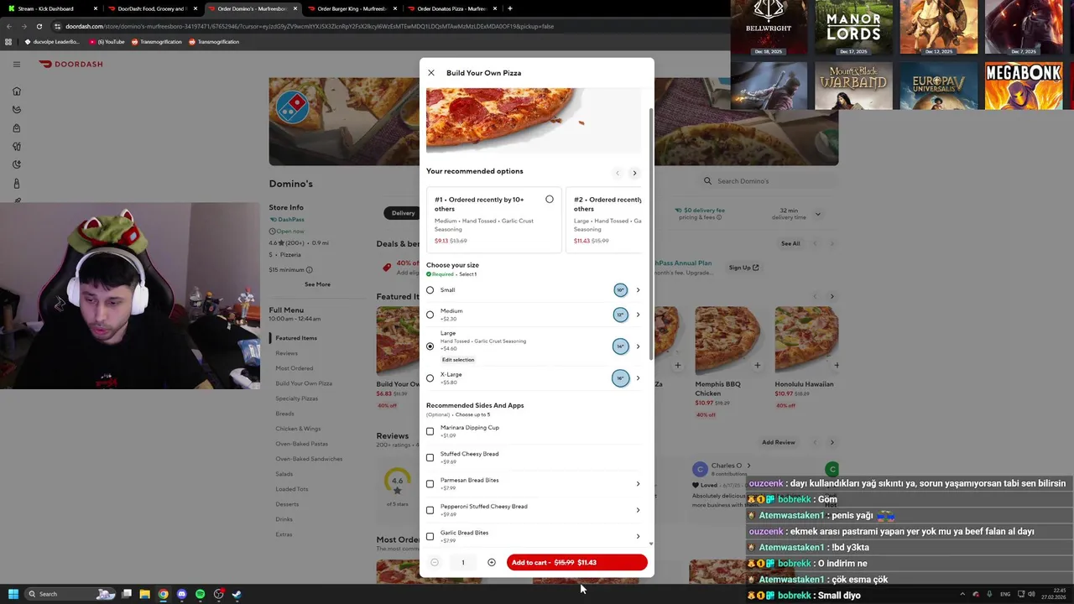Click the DoorDash URL address bar
Image resolution: width=1074 pixels, height=604 pixels.
coord(386,26)
